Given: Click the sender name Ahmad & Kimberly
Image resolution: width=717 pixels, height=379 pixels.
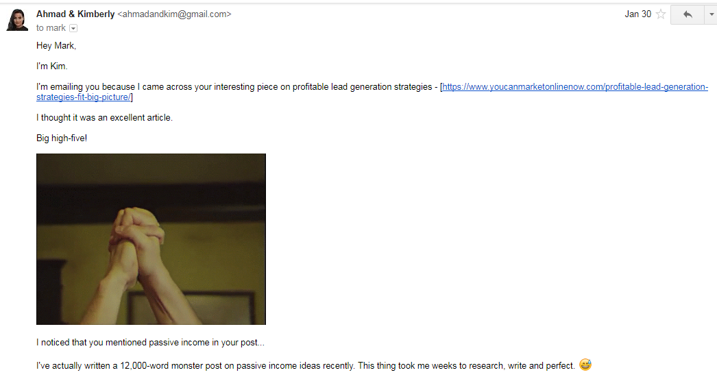Looking at the screenshot, I should pyautogui.click(x=75, y=14).
